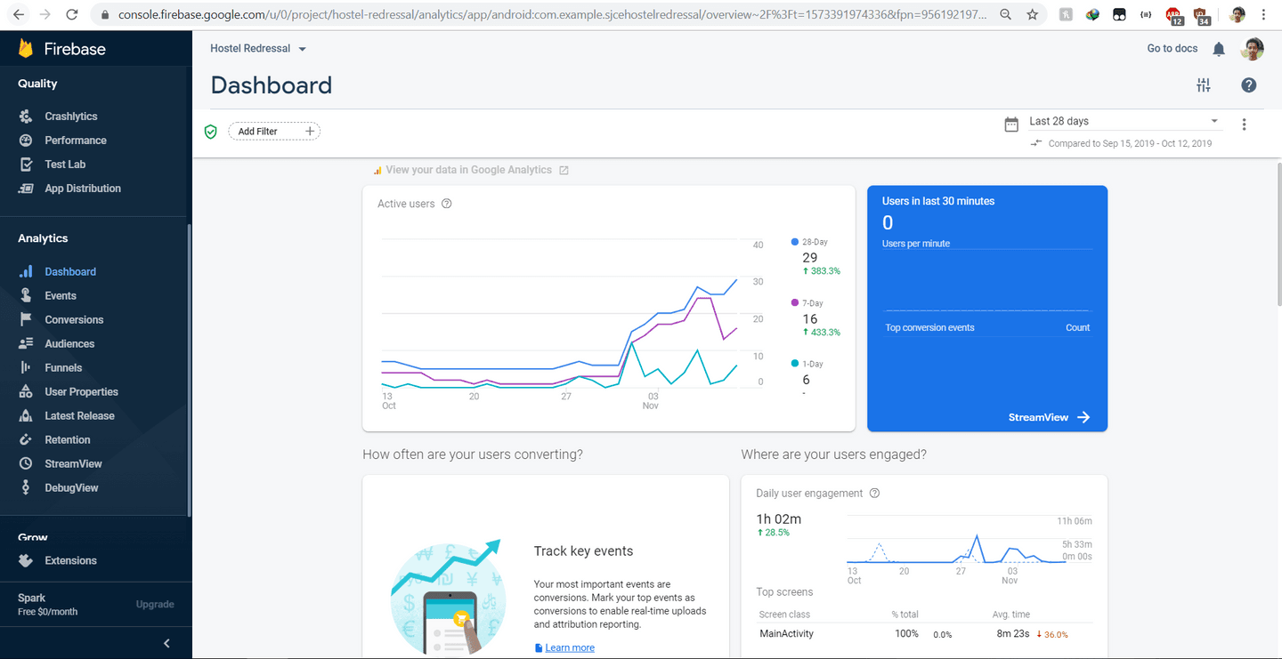Open dashboard customize sliders icon
The height and width of the screenshot is (659, 1282).
(1204, 85)
